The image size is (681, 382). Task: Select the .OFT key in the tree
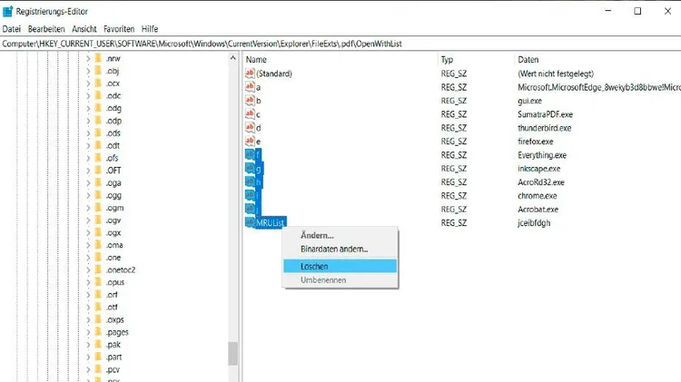point(113,170)
